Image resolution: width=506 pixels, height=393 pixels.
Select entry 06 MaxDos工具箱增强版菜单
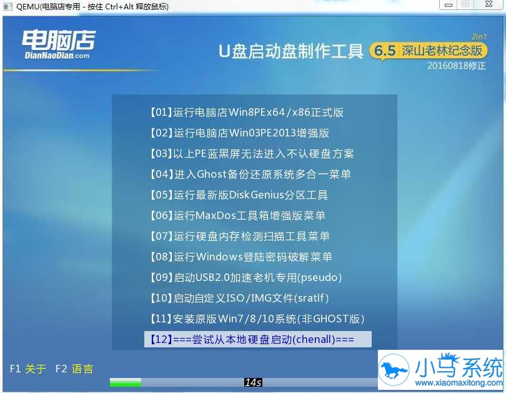tap(237, 215)
